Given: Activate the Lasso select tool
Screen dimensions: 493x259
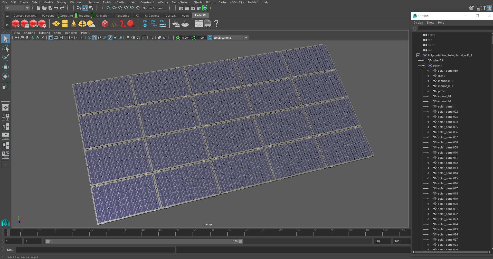Looking at the screenshot, I should click(6, 48).
